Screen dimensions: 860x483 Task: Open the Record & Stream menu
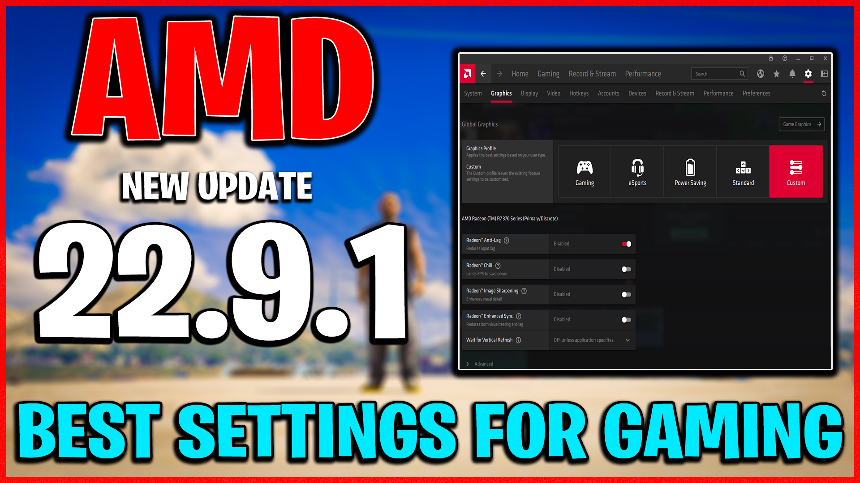592,74
